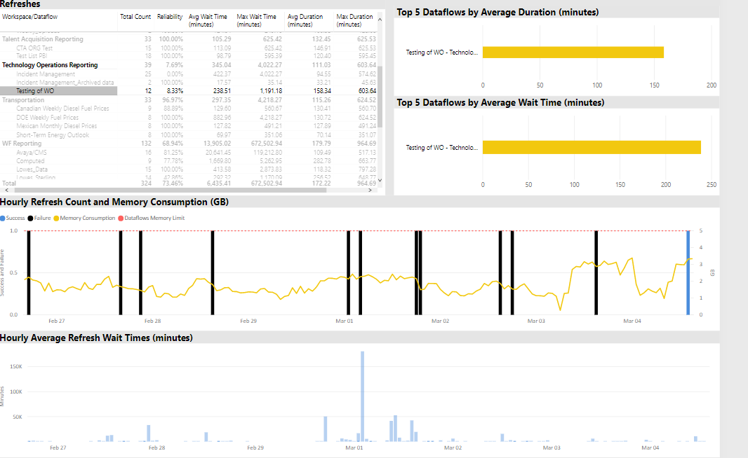The height and width of the screenshot is (458, 748).
Task: Click the Top 5 Dataflows by Average Duration title
Action: 497,13
